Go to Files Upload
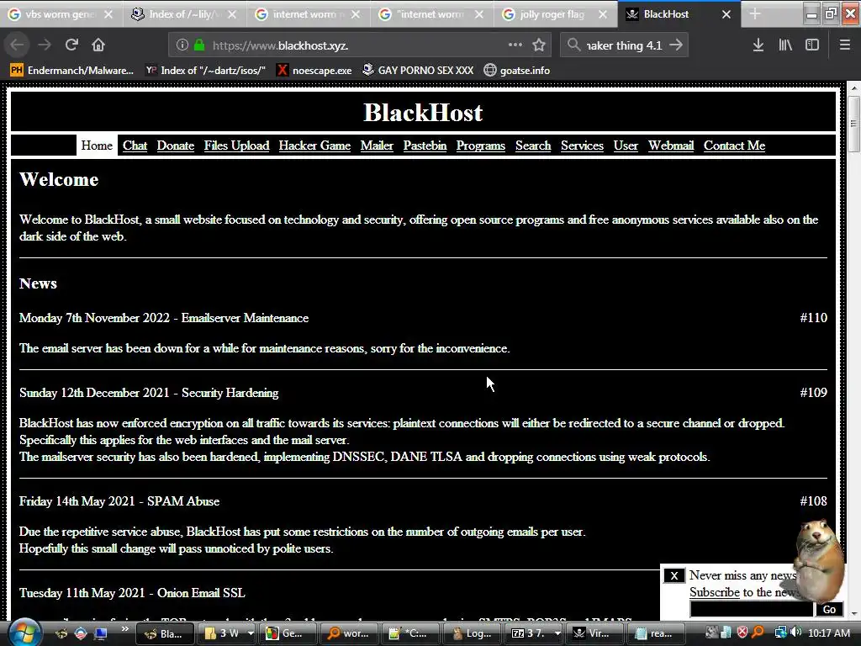861x646 pixels. click(236, 146)
